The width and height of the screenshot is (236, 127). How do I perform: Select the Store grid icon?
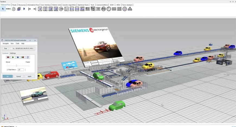(66, 9)
